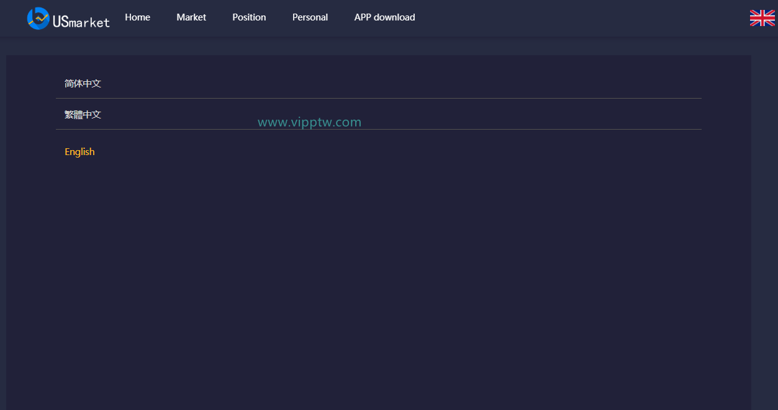Image resolution: width=778 pixels, height=410 pixels.
Task: Go to the Home page
Action: (x=137, y=17)
